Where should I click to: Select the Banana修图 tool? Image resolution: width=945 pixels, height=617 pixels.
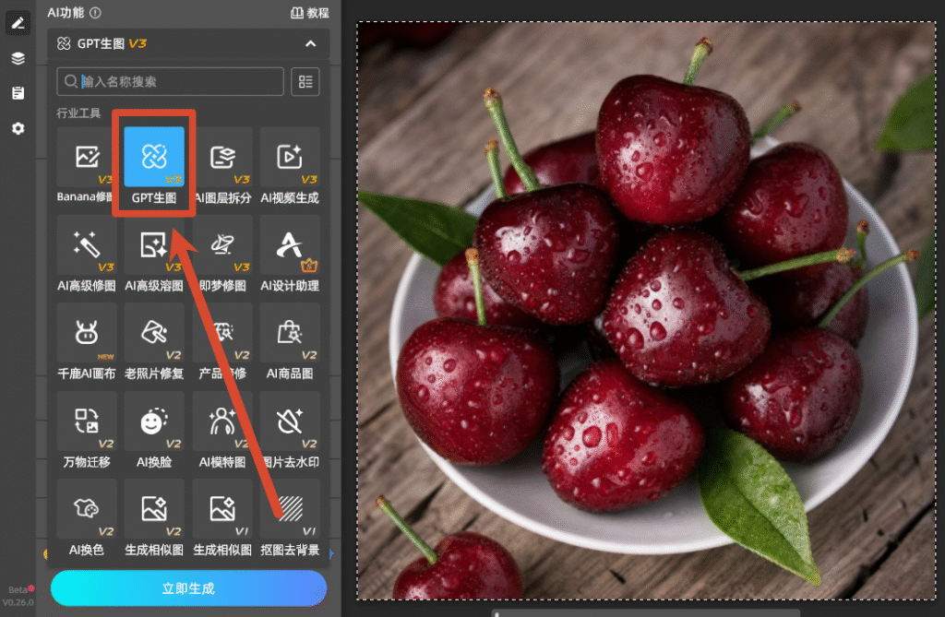tap(86, 166)
